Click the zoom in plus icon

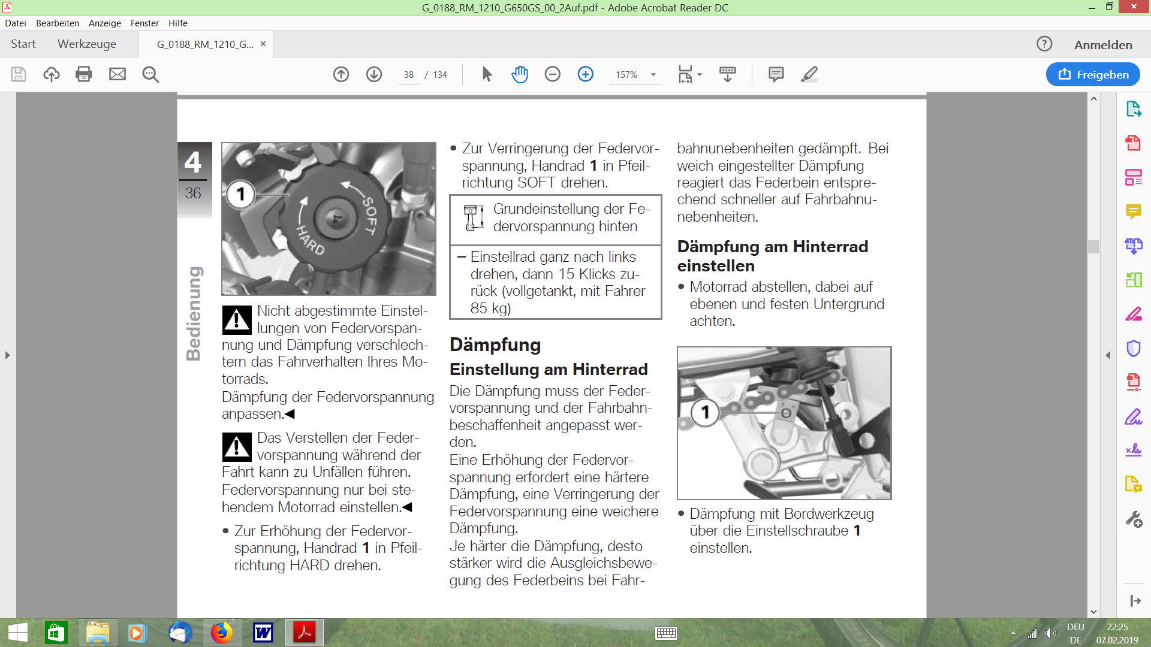point(585,74)
